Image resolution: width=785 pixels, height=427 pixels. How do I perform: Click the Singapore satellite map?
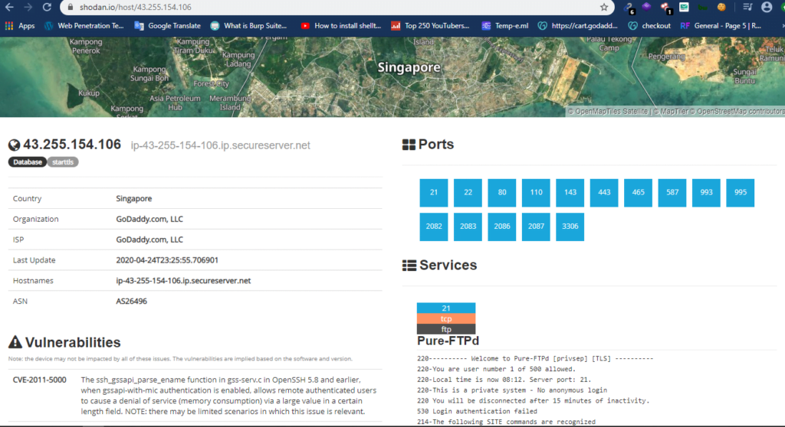click(x=392, y=77)
